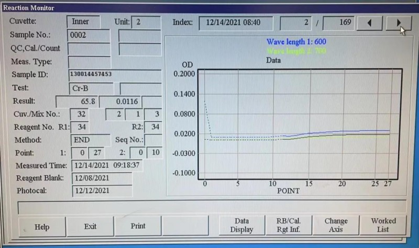Screen dimensions: 419x248
Task: Click the OD axis label -0.1000
Action: (x=184, y=173)
